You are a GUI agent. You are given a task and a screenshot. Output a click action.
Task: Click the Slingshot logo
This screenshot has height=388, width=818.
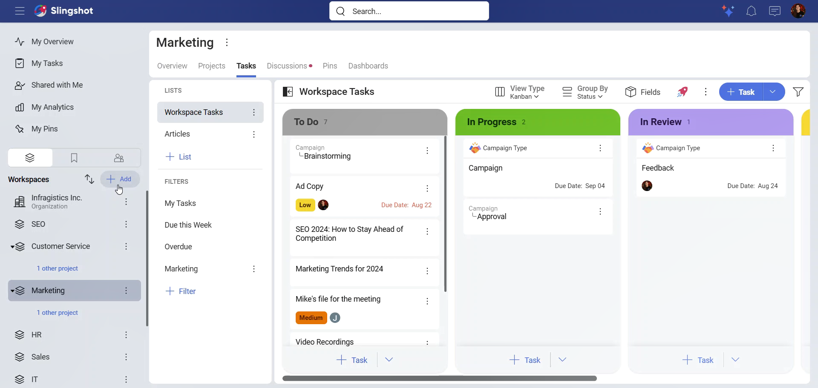click(x=64, y=11)
